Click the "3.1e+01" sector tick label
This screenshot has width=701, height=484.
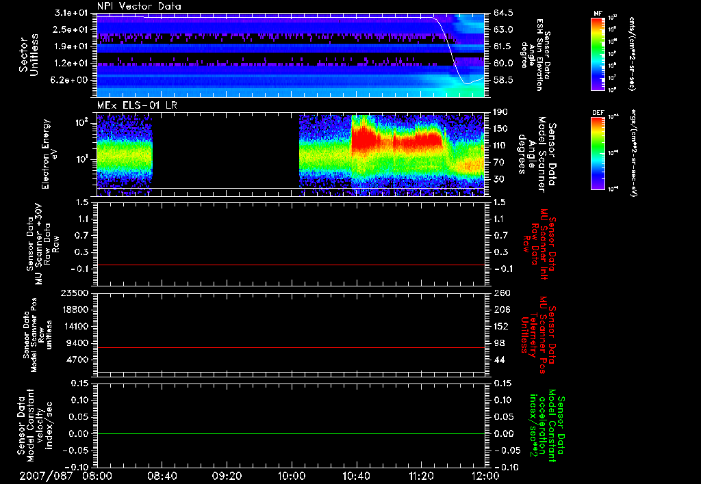click(71, 12)
